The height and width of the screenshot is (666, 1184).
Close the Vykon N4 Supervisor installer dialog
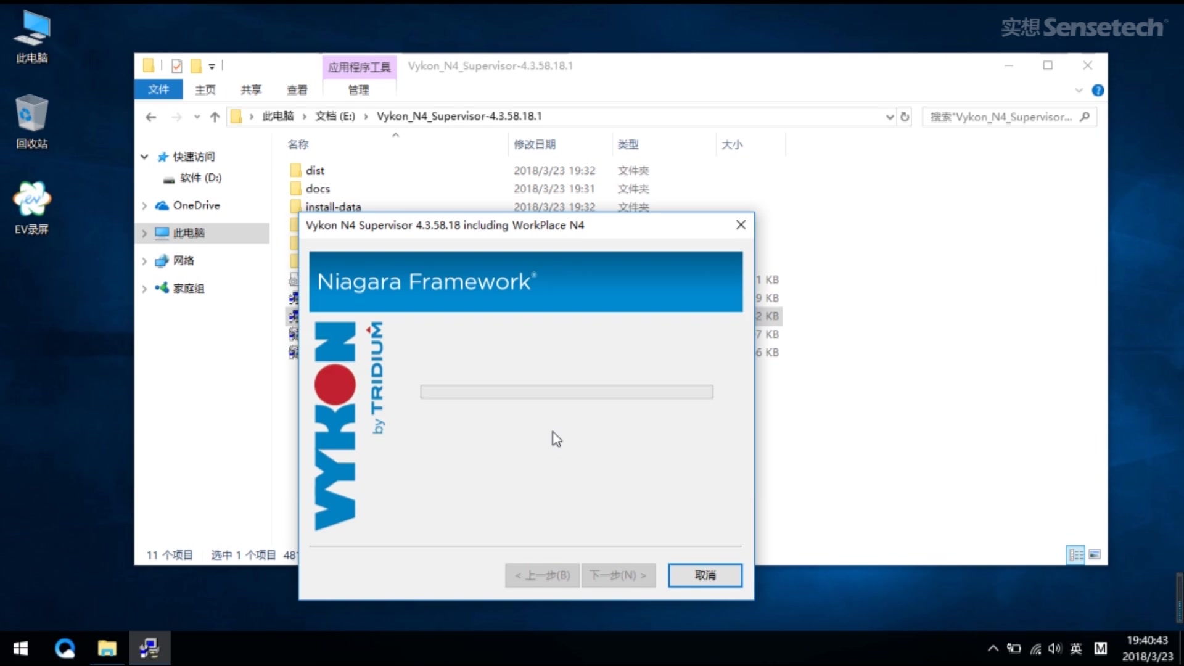pyautogui.click(x=741, y=225)
